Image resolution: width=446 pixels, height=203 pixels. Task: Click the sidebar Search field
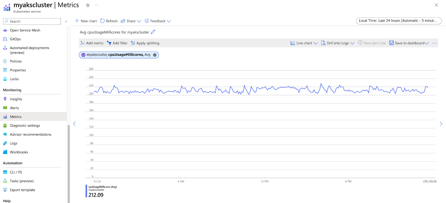click(32, 22)
